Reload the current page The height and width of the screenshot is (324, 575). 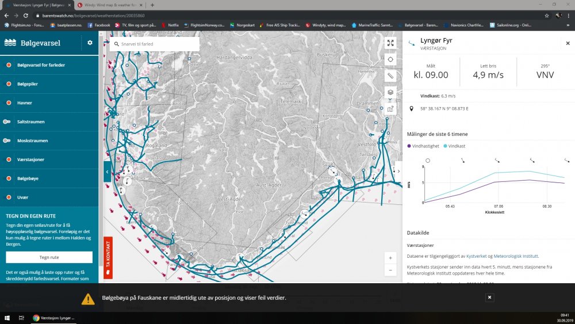pyautogui.click(x=26, y=16)
